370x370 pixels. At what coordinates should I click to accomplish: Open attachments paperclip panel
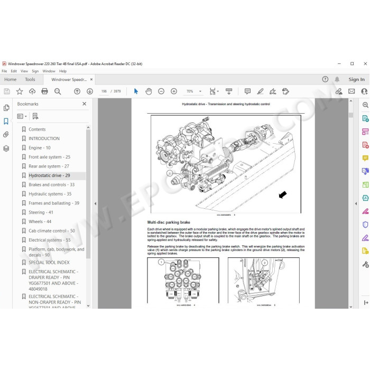pos(6,135)
